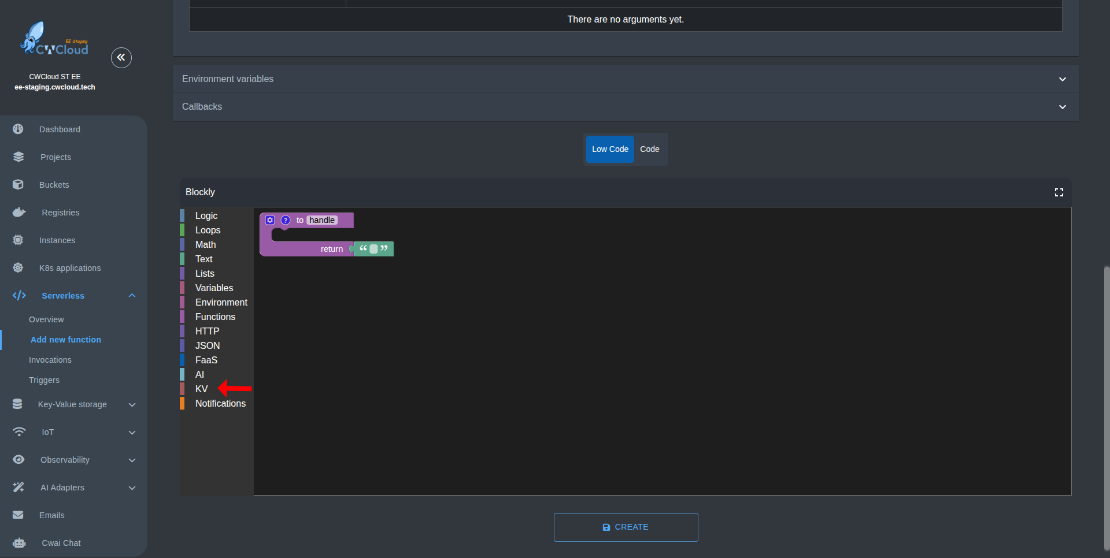
Task: Open Instances from sidebar
Action: (x=57, y=240)
